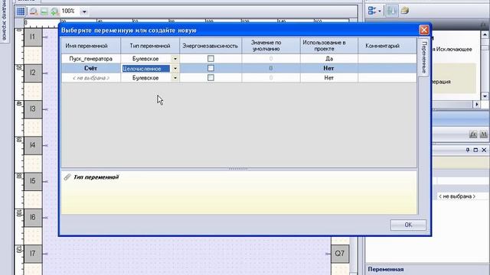
Task: Open type dropdown for Счёт variable
Action: pyautogui.click(x=175, y=68)
